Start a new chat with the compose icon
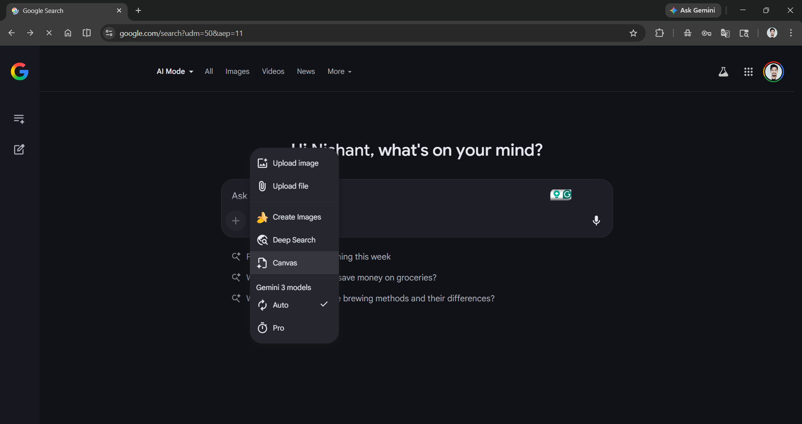 tap(19, 149)
